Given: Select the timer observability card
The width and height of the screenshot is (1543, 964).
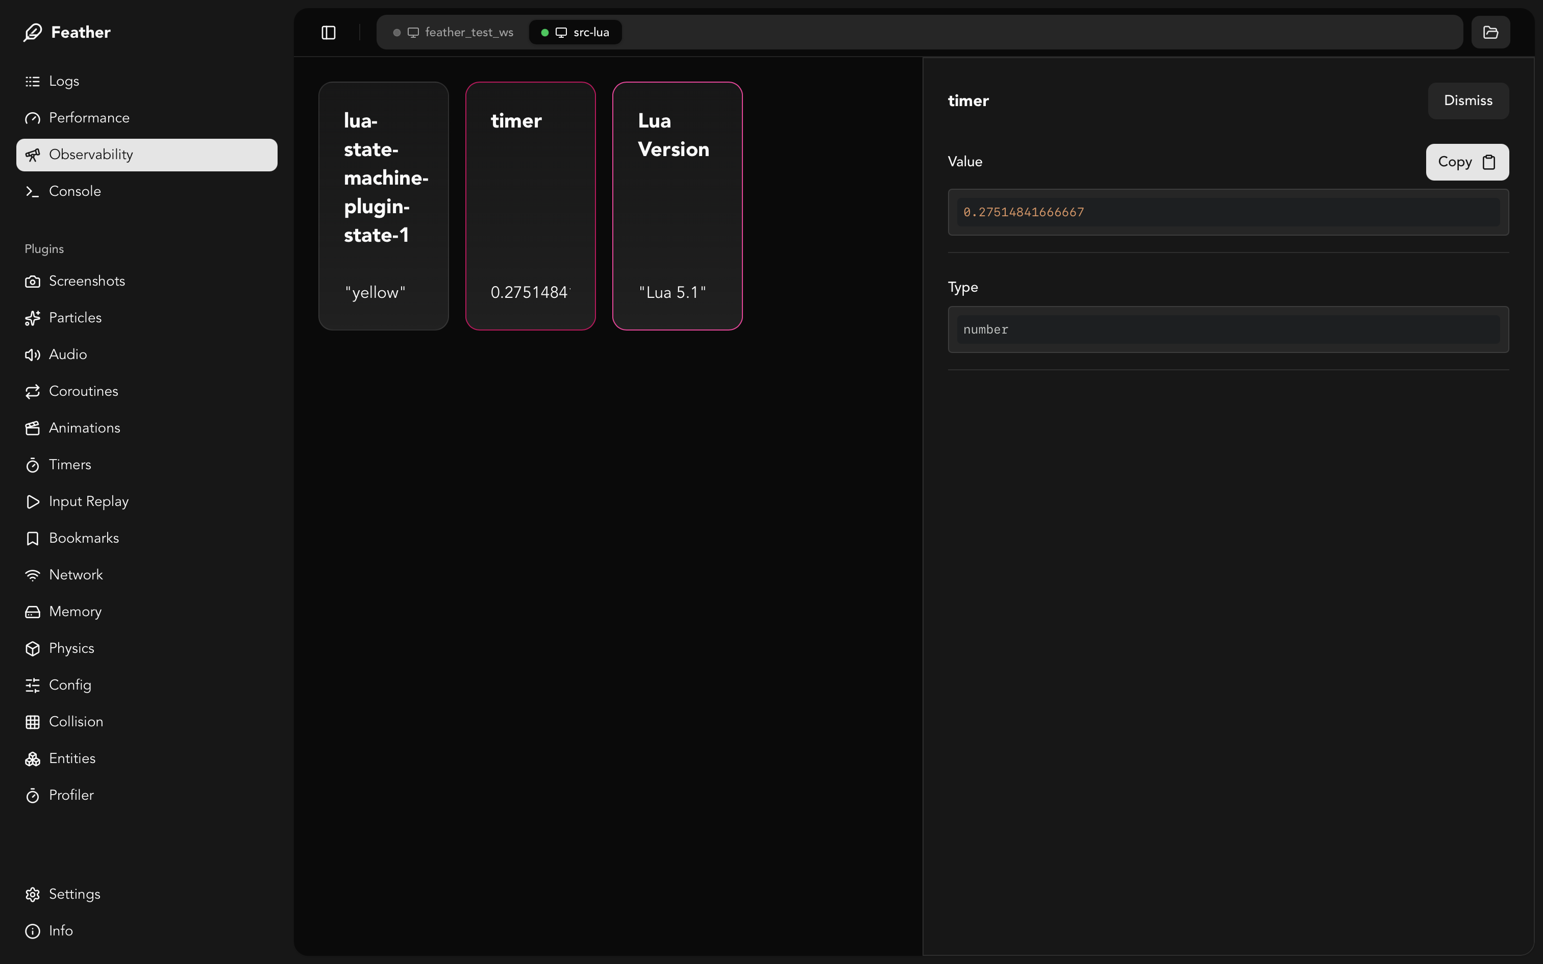Looking at the screenshot, I should 531,206.
